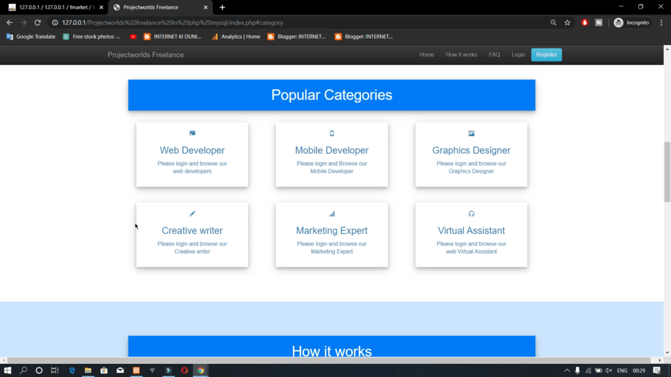Open Chrome's three-dot menu

(x=662, y=22)
